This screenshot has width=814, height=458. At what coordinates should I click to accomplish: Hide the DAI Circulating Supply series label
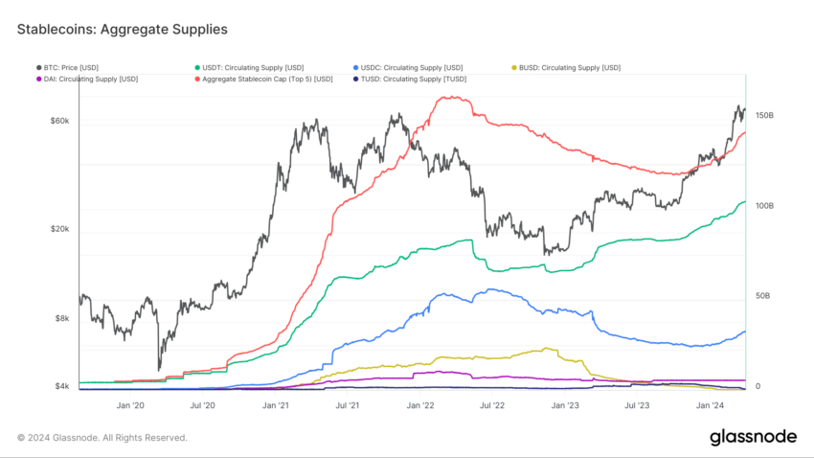coord(90,79)
